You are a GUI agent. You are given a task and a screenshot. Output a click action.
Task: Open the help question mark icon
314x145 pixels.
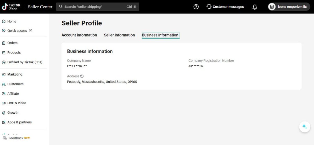click(x=196, y=7)
